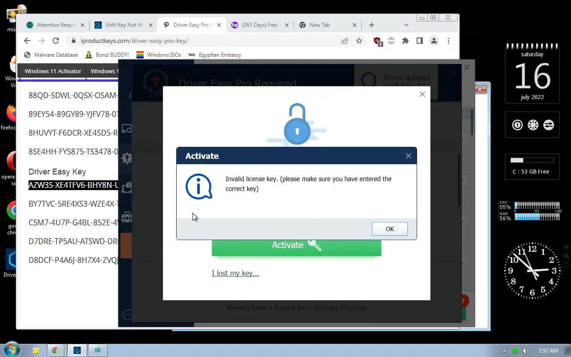Select highlighted AZW3S-XE4TFV6 key

(x=73, y=185)
